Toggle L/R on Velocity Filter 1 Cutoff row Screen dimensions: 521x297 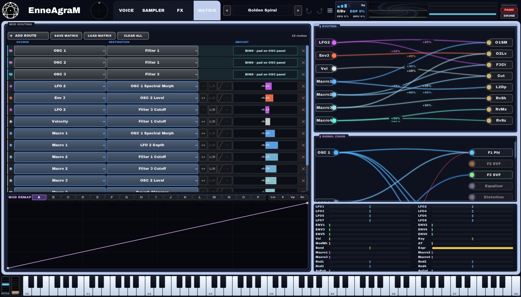point(212,122)
